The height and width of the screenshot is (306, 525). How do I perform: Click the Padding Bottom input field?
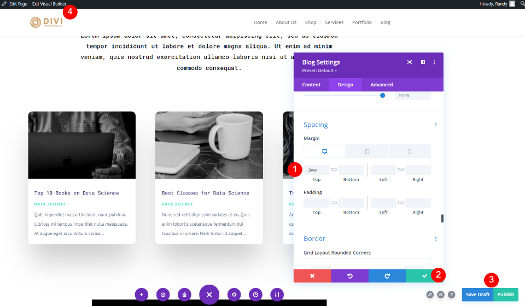(x=351, y=203)
